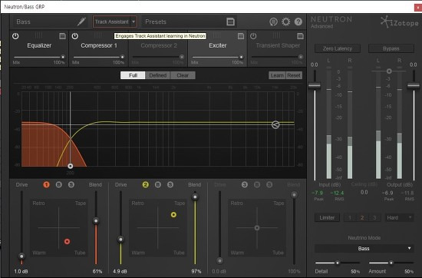Toggle Transient Shaper power button

(x=253, y=36)
